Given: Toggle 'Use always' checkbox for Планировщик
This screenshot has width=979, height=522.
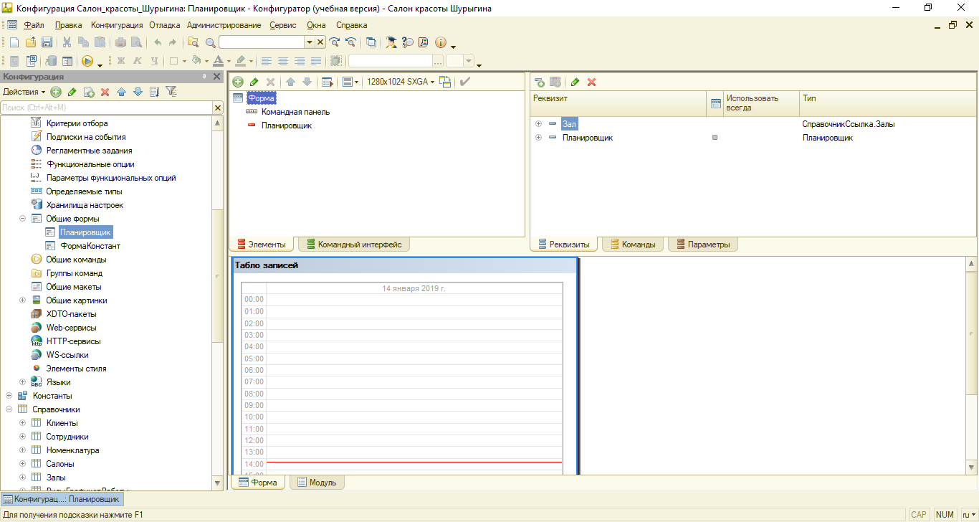Looking at the screenshot, I should click(715, 138).
